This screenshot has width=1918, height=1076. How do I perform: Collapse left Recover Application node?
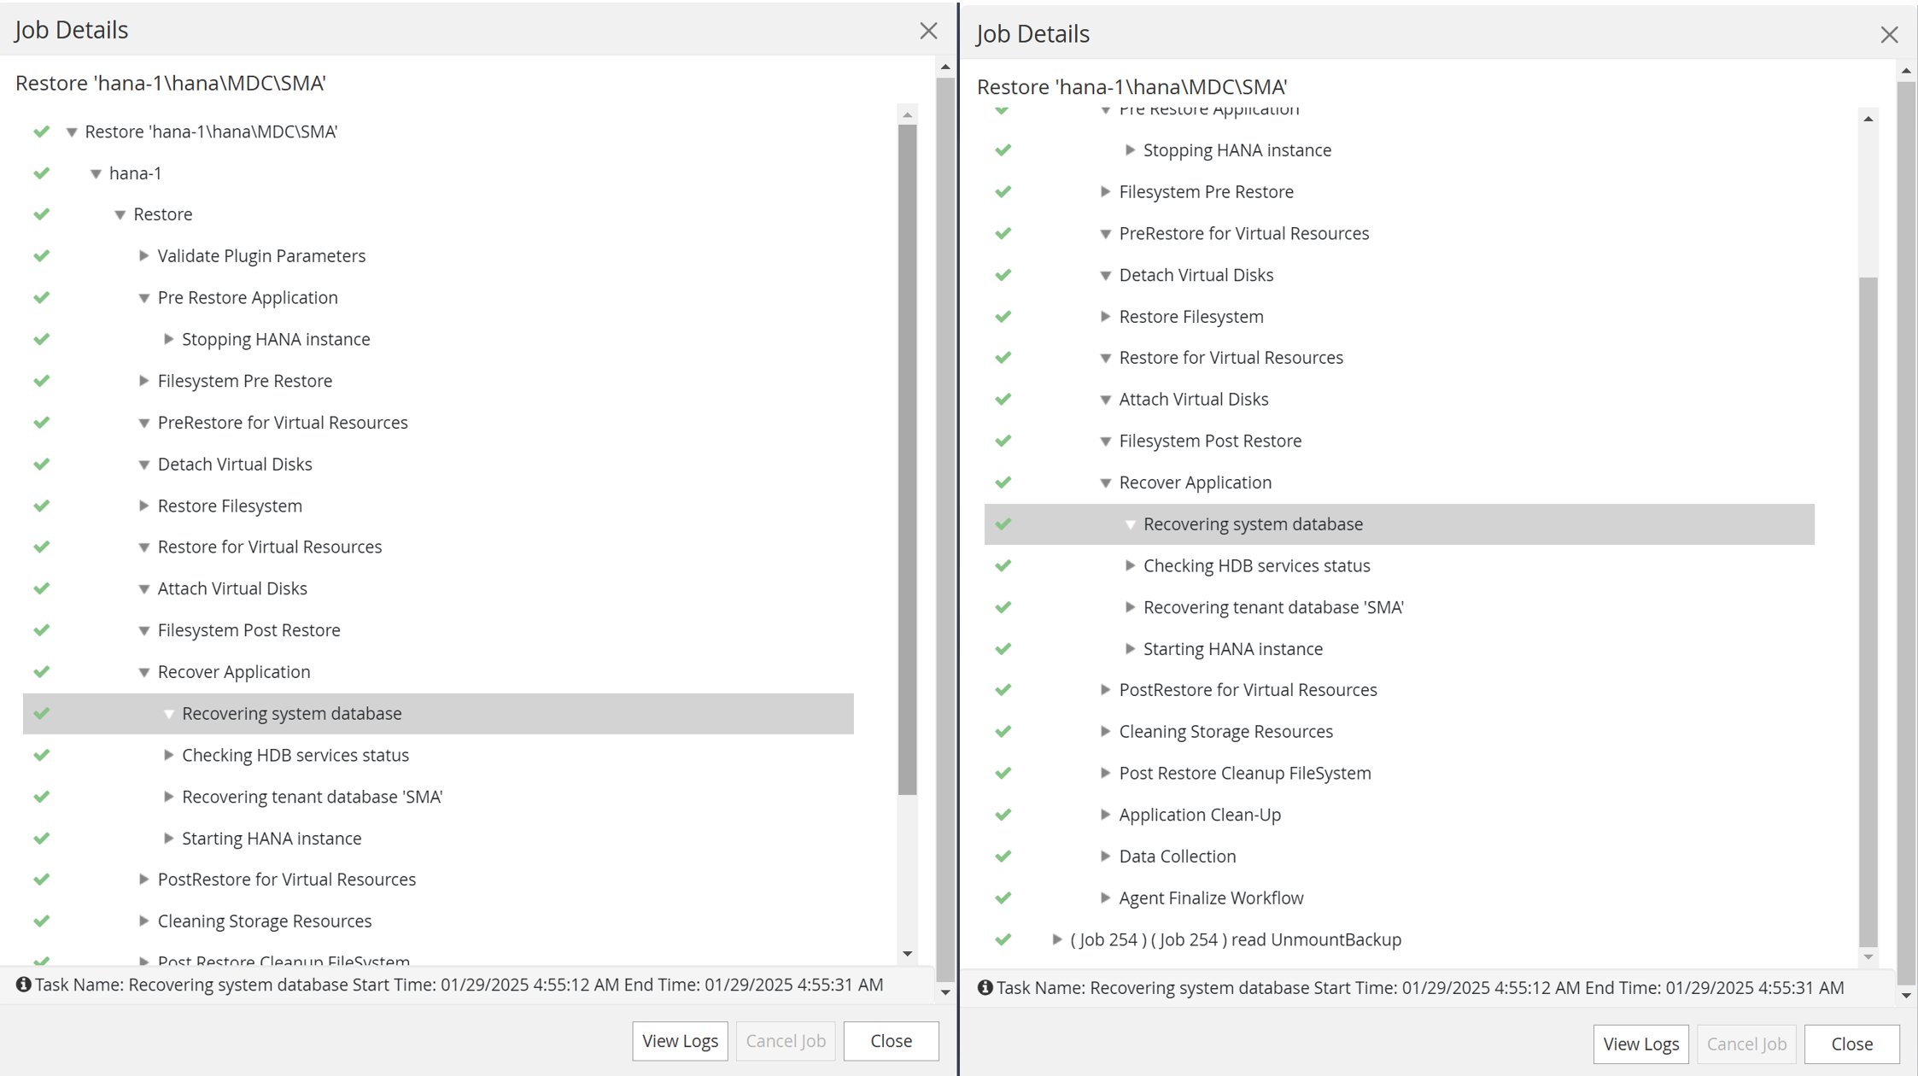coord(143,672)
